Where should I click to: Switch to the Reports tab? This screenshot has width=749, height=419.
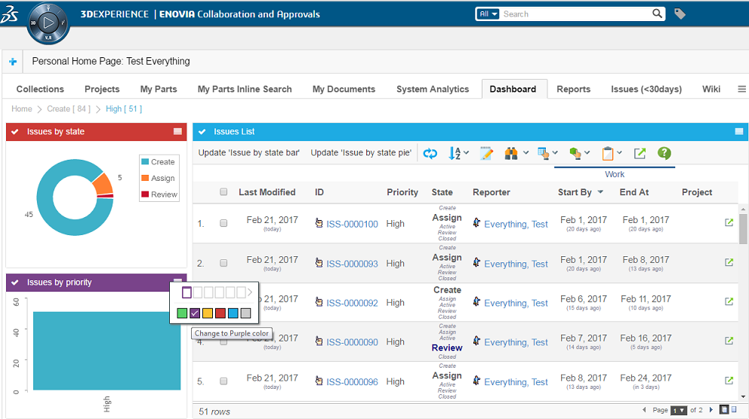pyautogui.click(x=573, y=89)
